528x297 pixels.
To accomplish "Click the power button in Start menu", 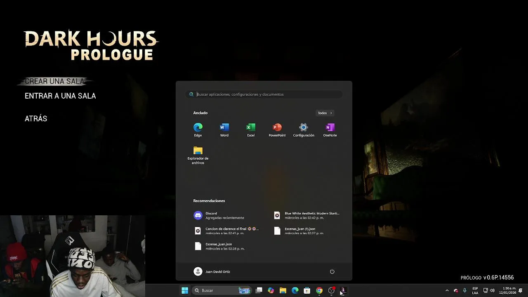I will 332,271.
